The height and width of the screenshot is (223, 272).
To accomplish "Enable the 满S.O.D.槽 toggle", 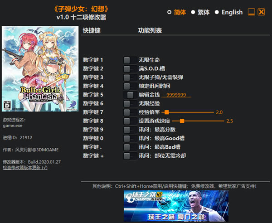I will point(130,68).
